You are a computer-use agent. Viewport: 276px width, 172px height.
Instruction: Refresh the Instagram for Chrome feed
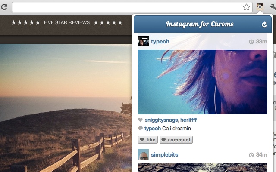(264, 25)
